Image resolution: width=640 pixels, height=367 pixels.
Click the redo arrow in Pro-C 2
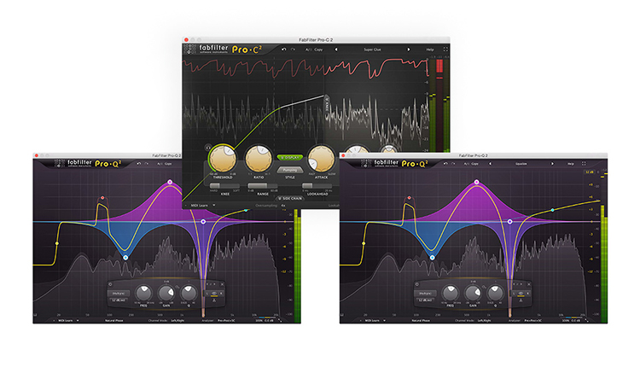[x=293, y=50]
